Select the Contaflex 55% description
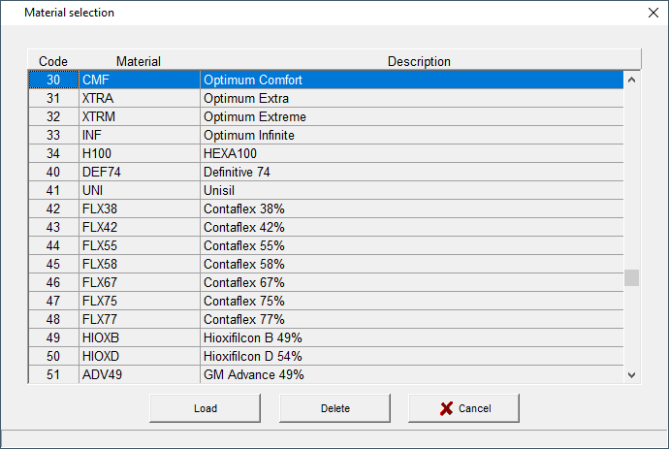 (x=412, y=245)
